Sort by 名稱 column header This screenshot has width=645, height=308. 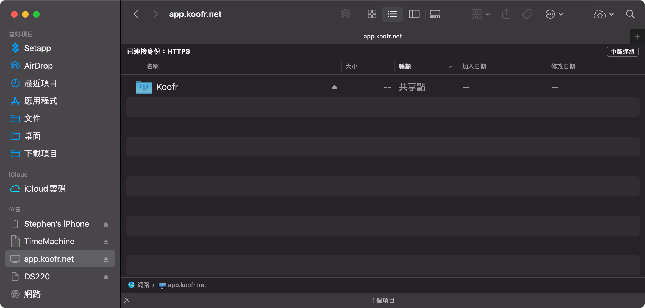[x=153, y=66]
